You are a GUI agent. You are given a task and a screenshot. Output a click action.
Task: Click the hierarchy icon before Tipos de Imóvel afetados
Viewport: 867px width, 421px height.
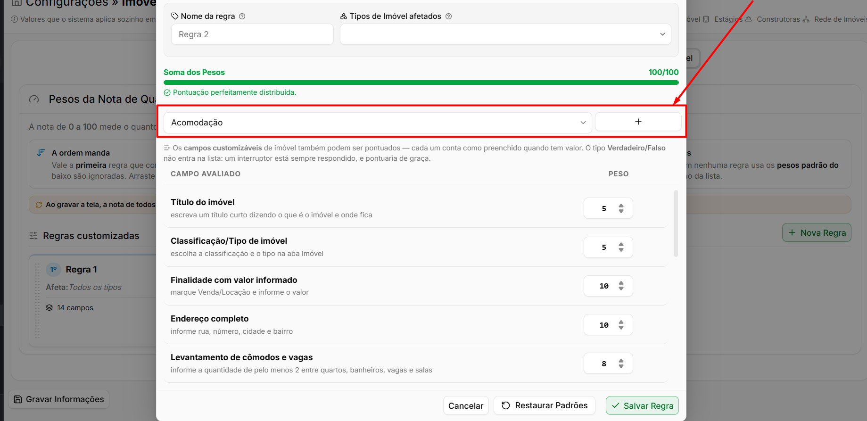coord(344,16)
